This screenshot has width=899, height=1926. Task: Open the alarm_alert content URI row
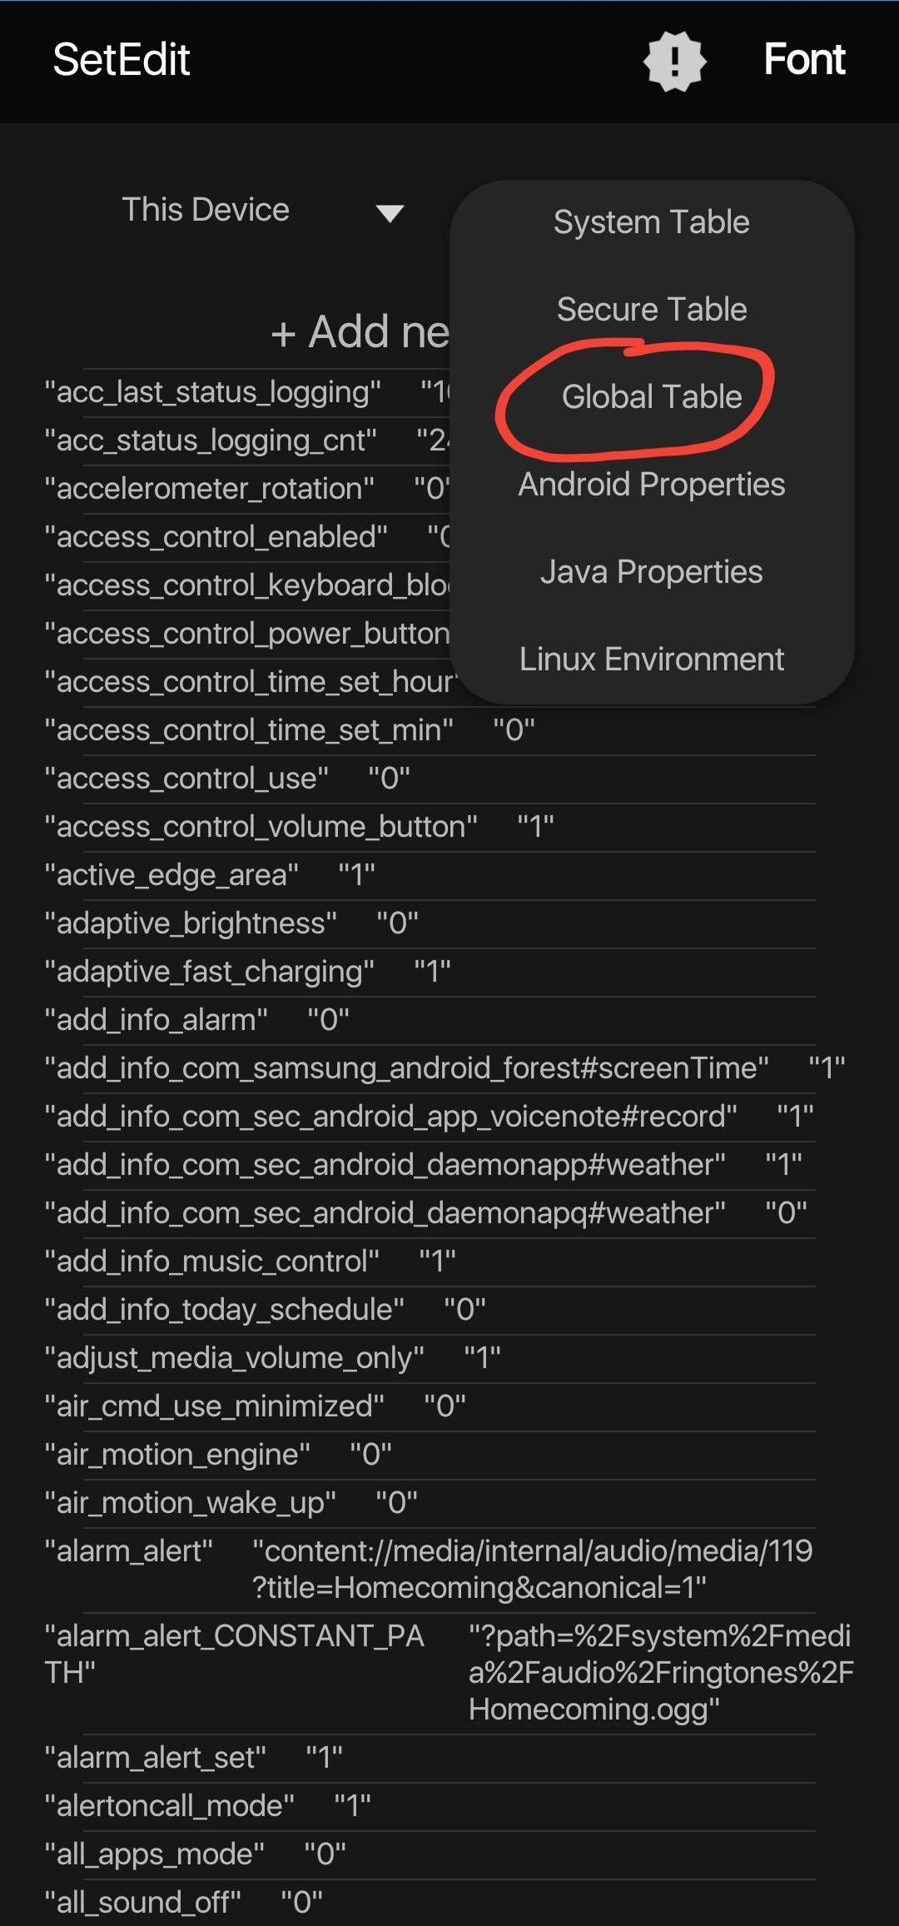(x=428, y=1569)
